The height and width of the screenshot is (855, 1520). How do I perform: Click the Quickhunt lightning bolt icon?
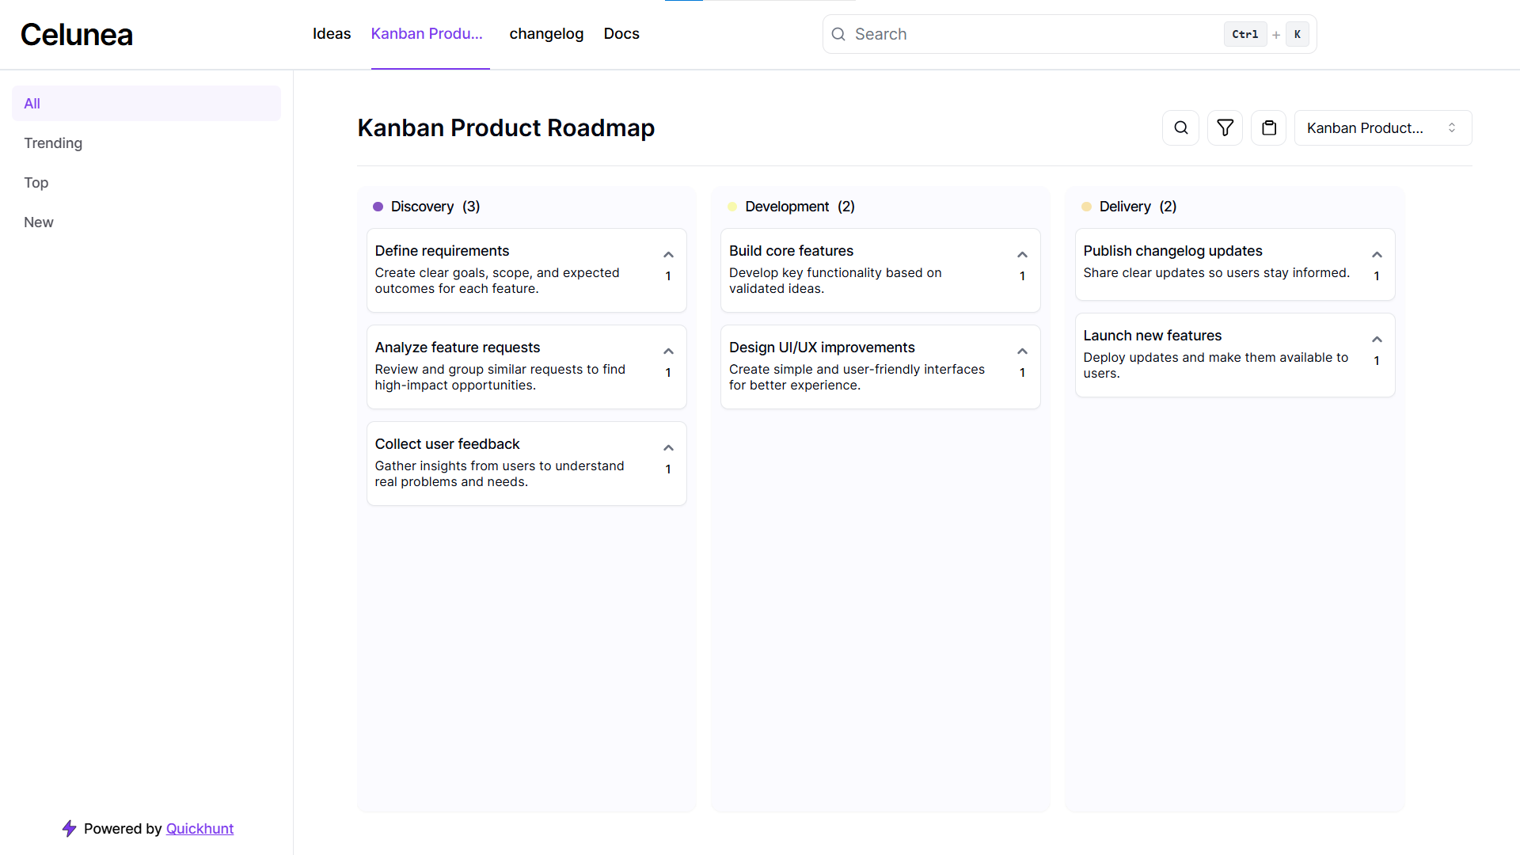[x=70, y=828]
